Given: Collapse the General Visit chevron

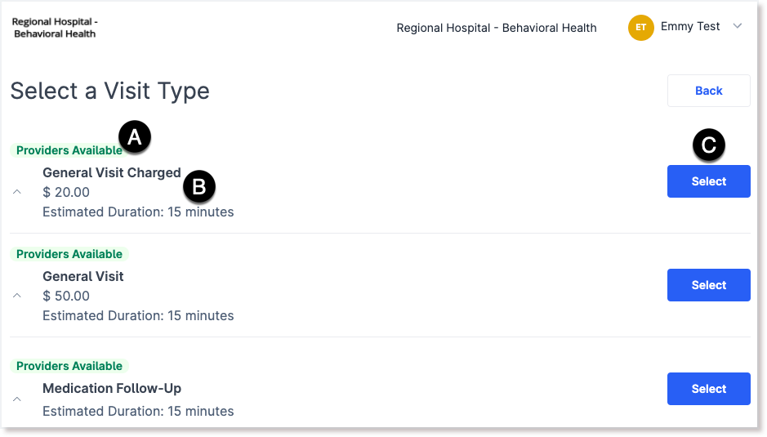Looking at the screenshot, I should tap(16, 296).
